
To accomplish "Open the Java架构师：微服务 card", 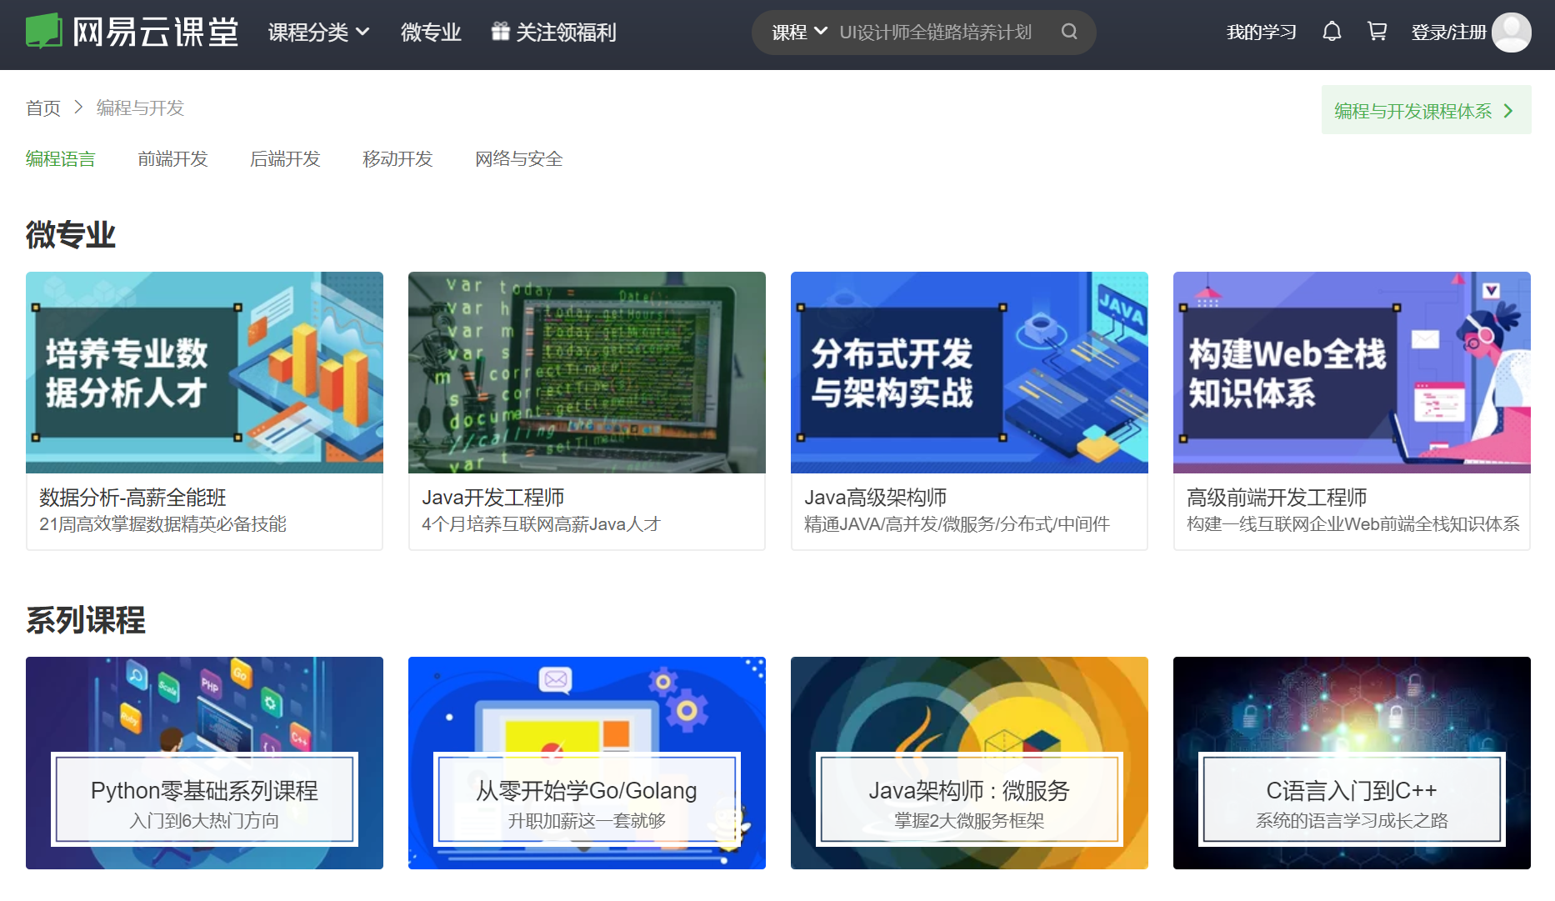I will tap(969, 763).
